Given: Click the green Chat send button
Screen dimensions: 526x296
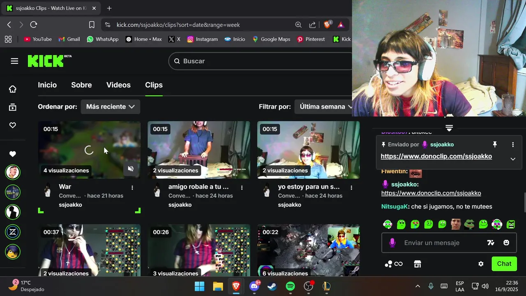Looking at the screenshot, I should click(504, 264).
